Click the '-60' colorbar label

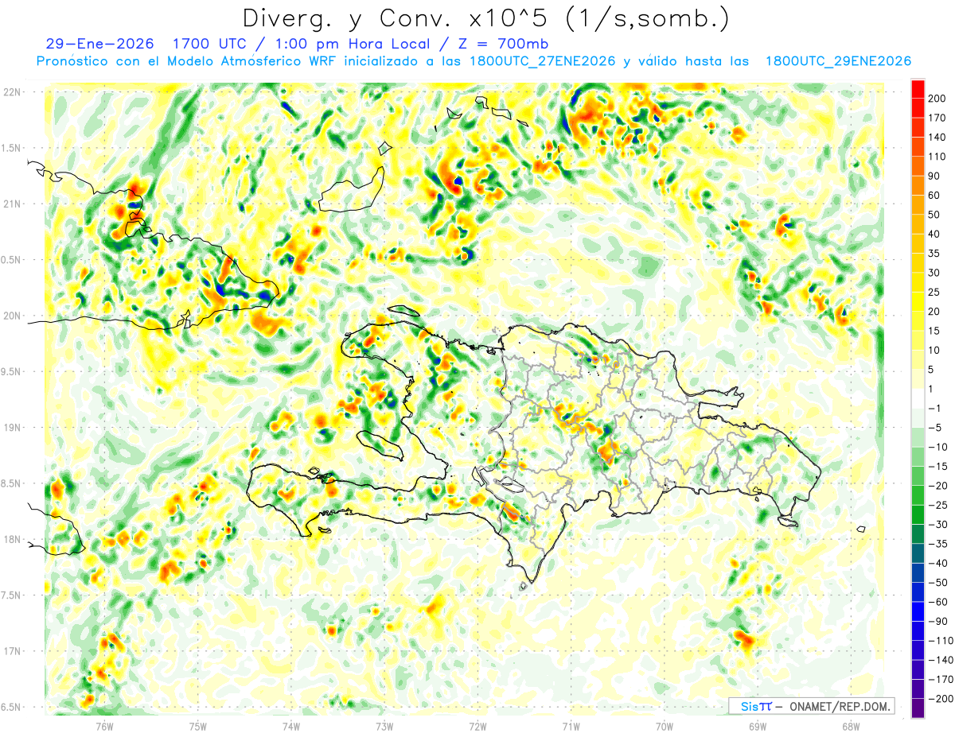pyautogui.click(x=937, y=602)
